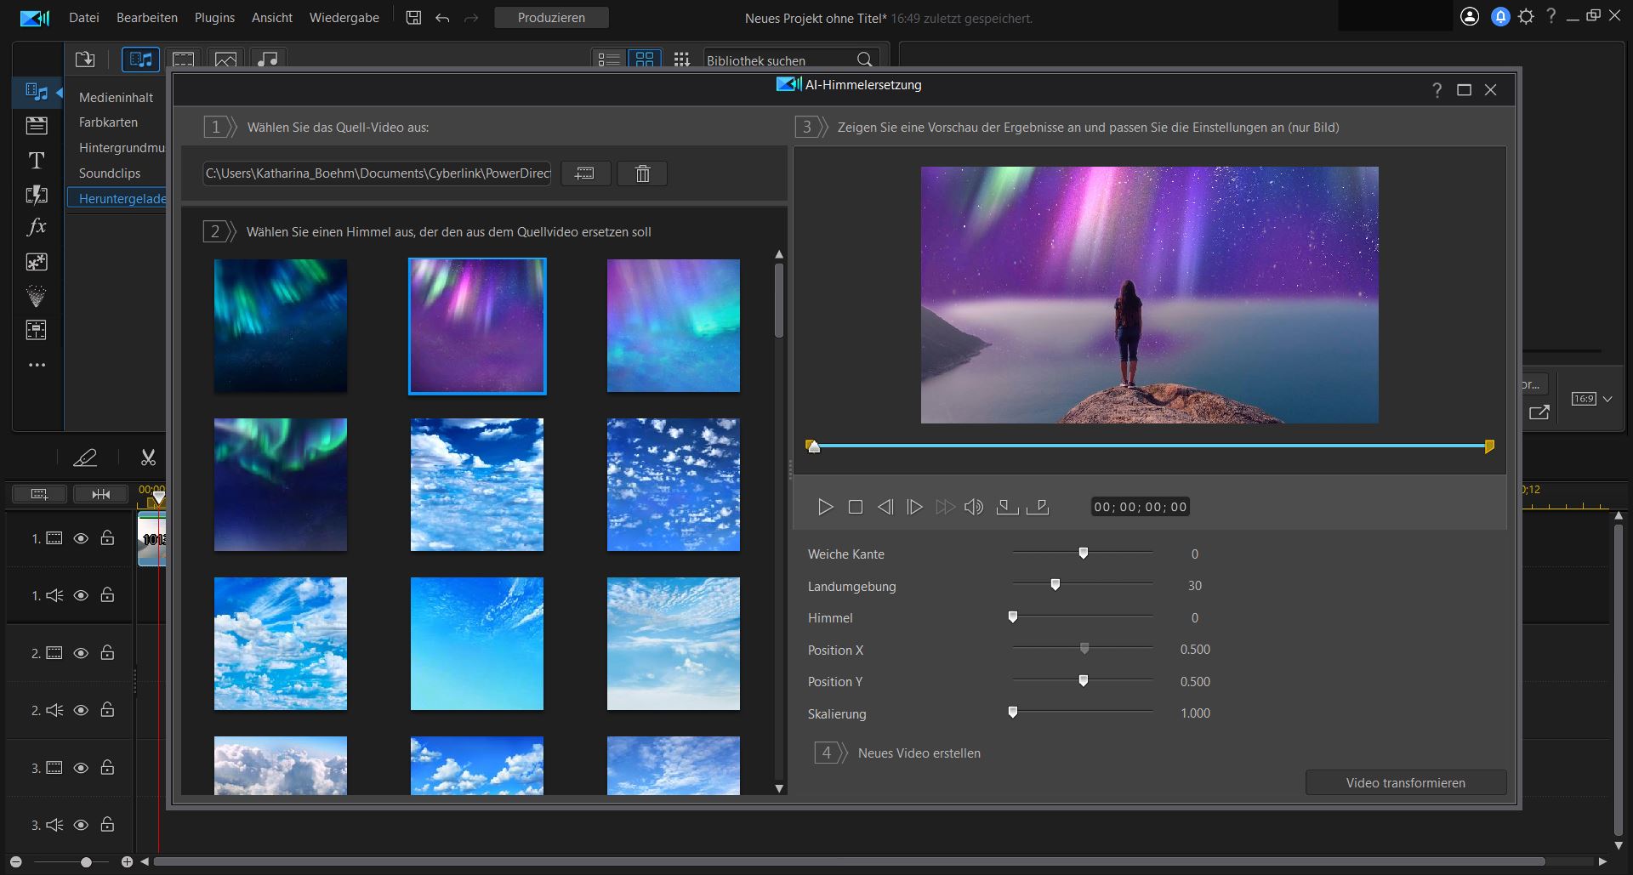Select Soundclips in library list
The width and height of the screenshot is (1633, 875).
point(110,173)
